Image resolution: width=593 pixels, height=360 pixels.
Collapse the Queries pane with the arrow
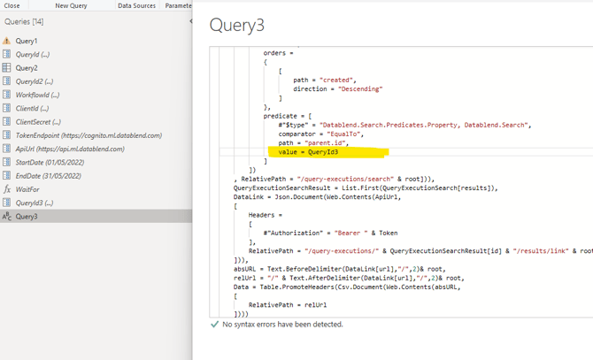pos(190,21)
